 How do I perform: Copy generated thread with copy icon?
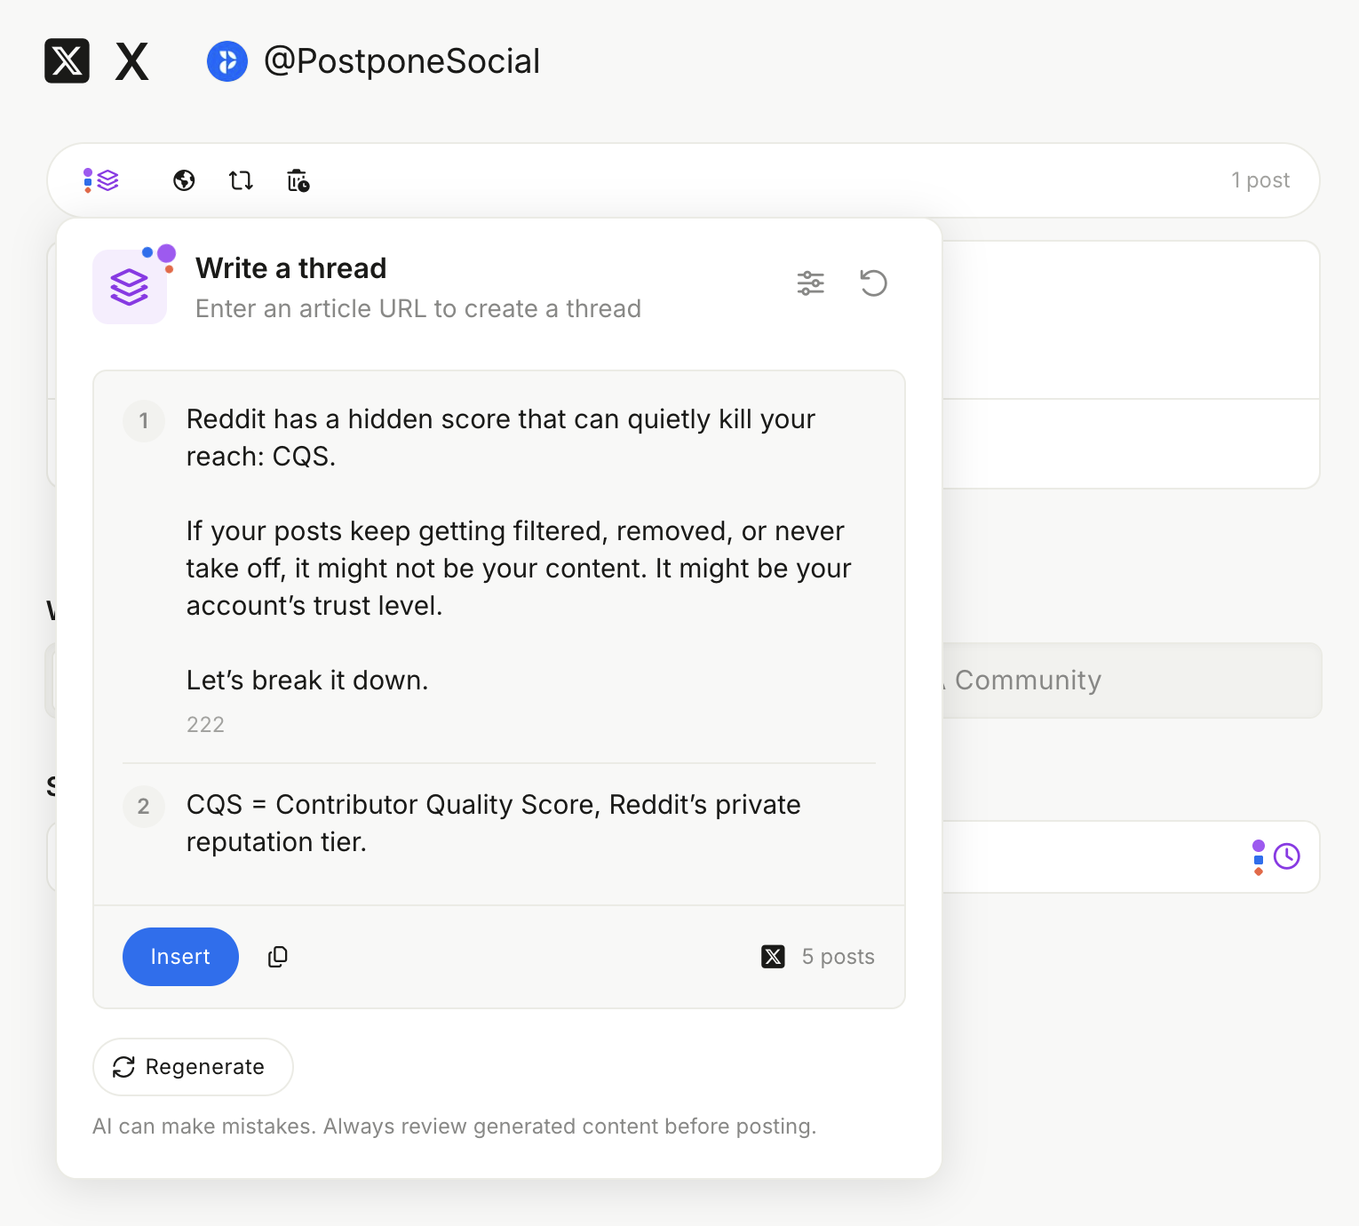(278, 957)
